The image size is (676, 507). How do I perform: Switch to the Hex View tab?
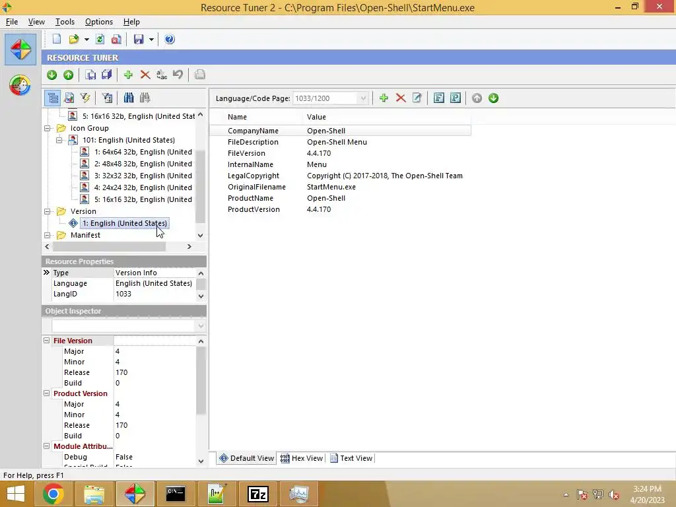tap(302, 458)
